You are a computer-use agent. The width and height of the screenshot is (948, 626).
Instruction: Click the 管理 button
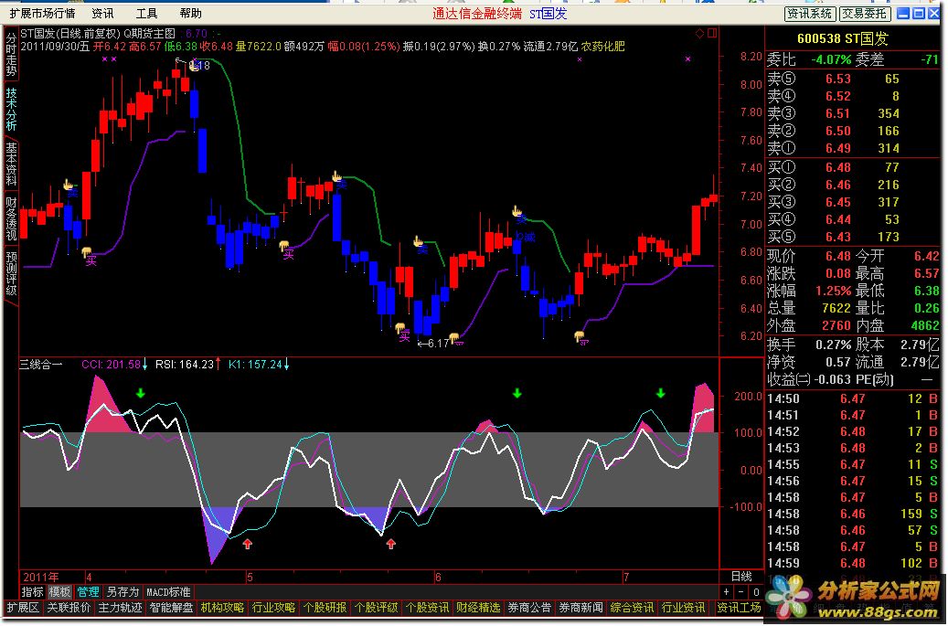coord(88,592)
